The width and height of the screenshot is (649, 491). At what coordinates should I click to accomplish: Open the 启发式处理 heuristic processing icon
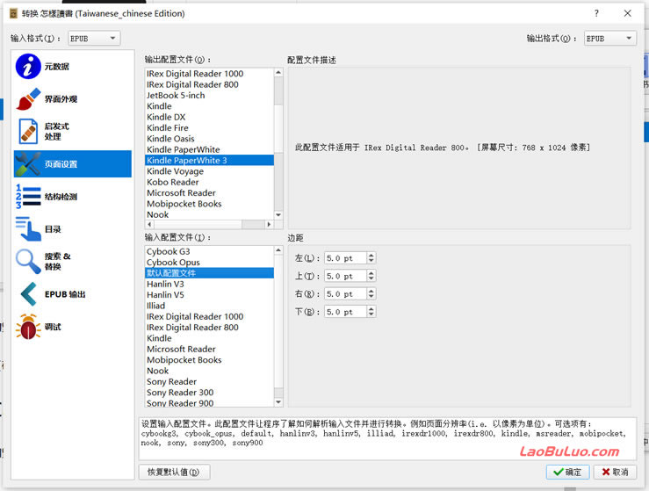tap(28, 131)
